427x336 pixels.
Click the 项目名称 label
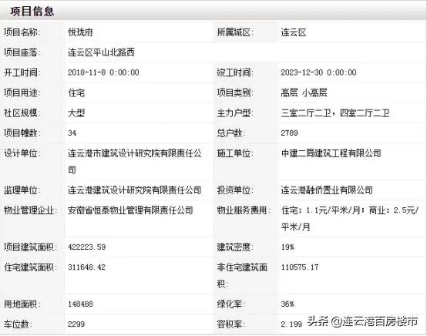(22, 32)
